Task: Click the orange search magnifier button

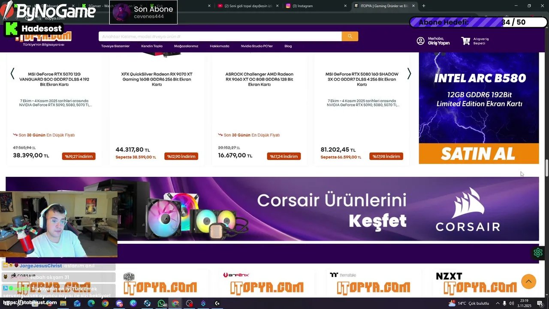Action: [x=350, y=36]
